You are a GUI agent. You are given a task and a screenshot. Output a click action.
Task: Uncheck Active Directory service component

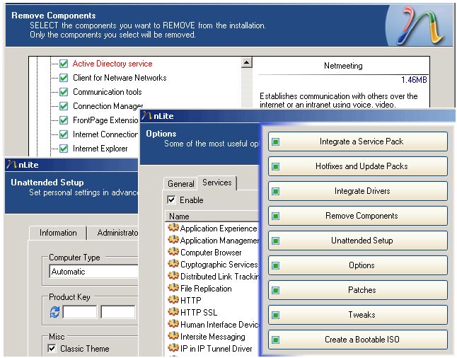[64, 64]
